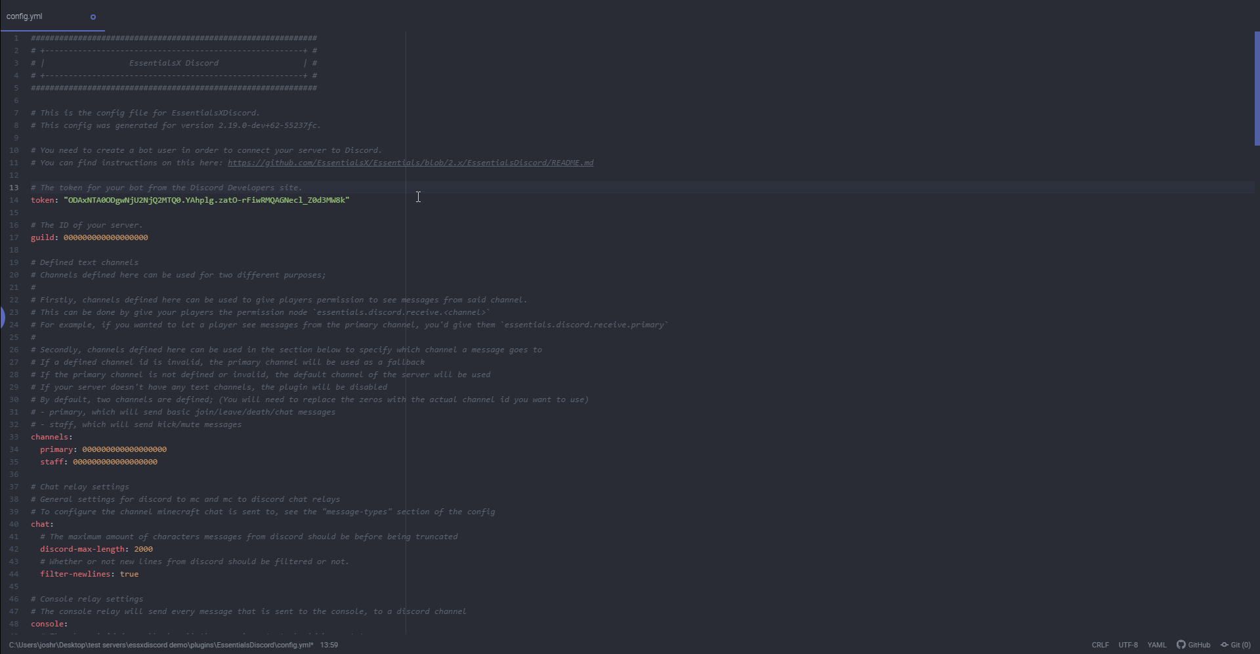Screen dimensions: 1260x654
Task: Click the version comment '2.19.0-dev+62-55237fc'
Action: pyautogui.click(x=269, y=125)
